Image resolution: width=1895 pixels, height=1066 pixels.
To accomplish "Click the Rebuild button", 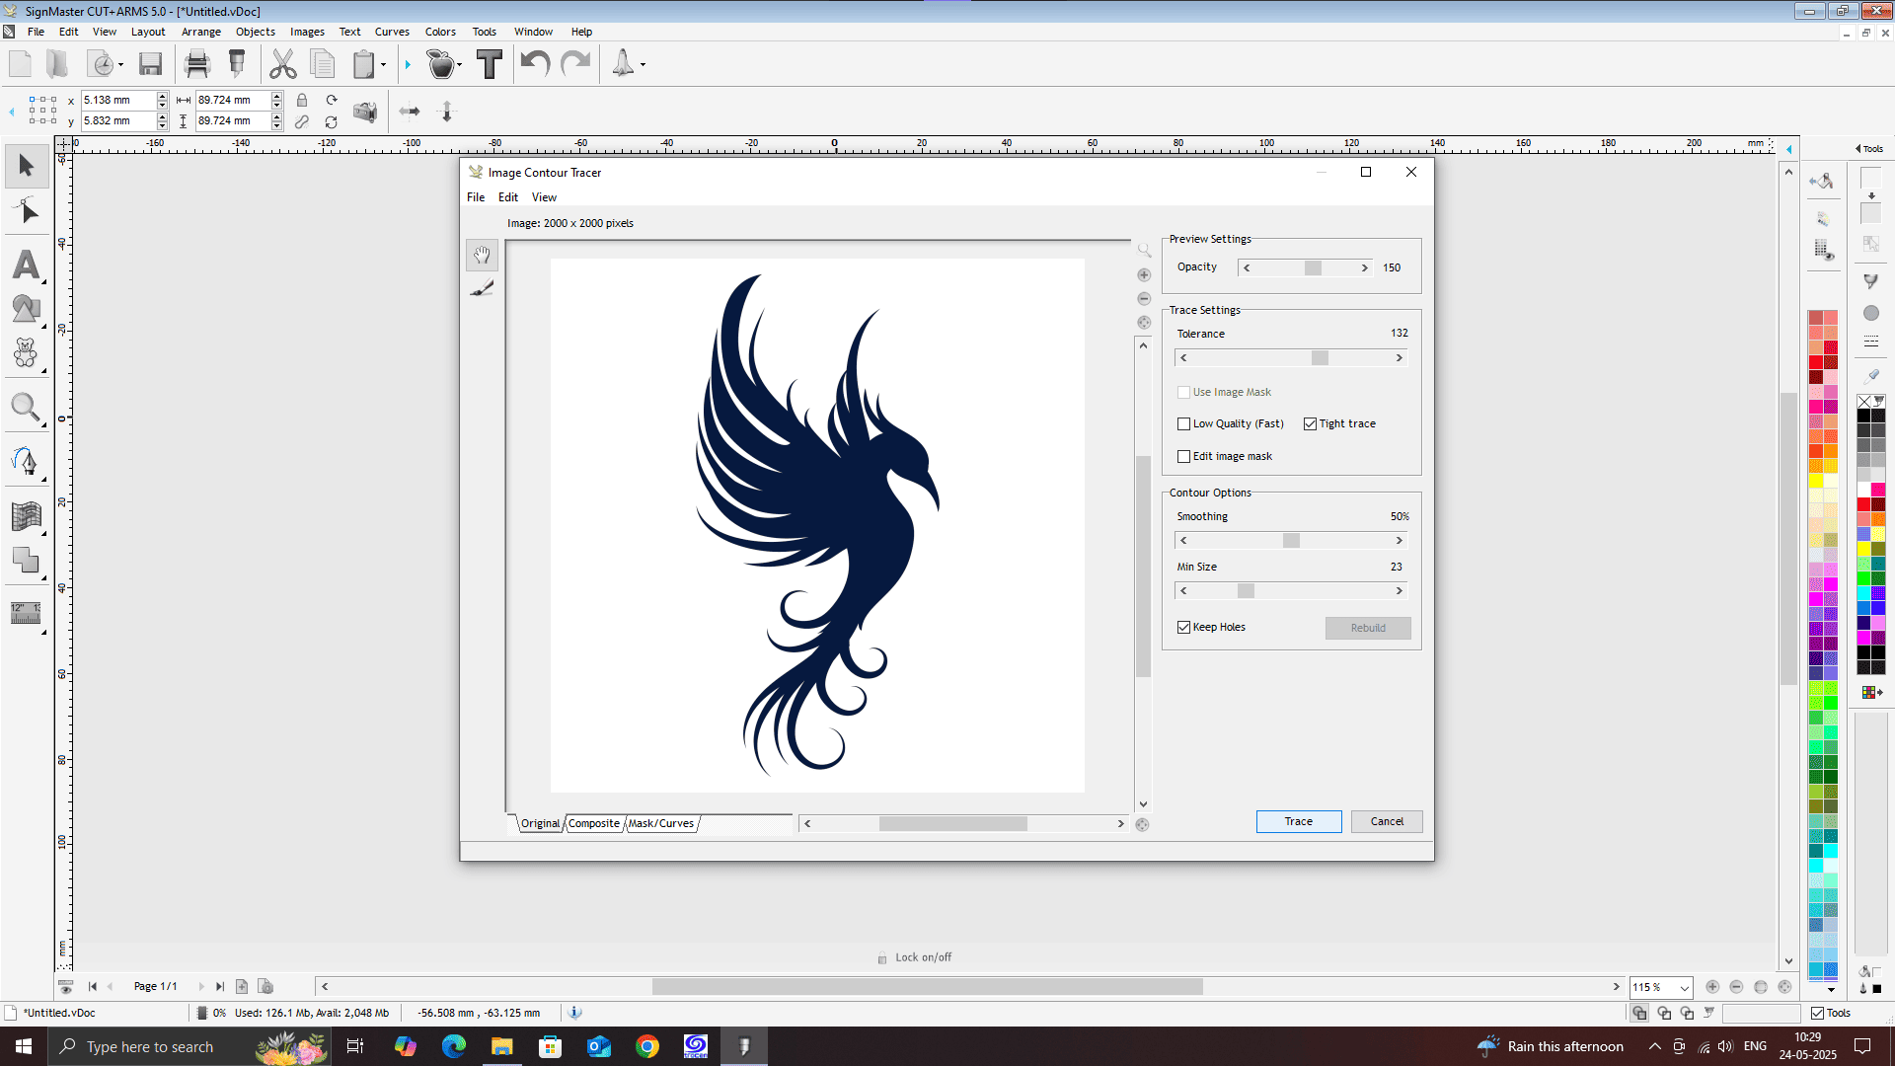I will point(1368,629).
